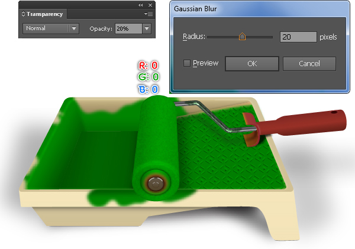
Task: Click the Gaussian Blur title bar
Action: pos(260,9)
